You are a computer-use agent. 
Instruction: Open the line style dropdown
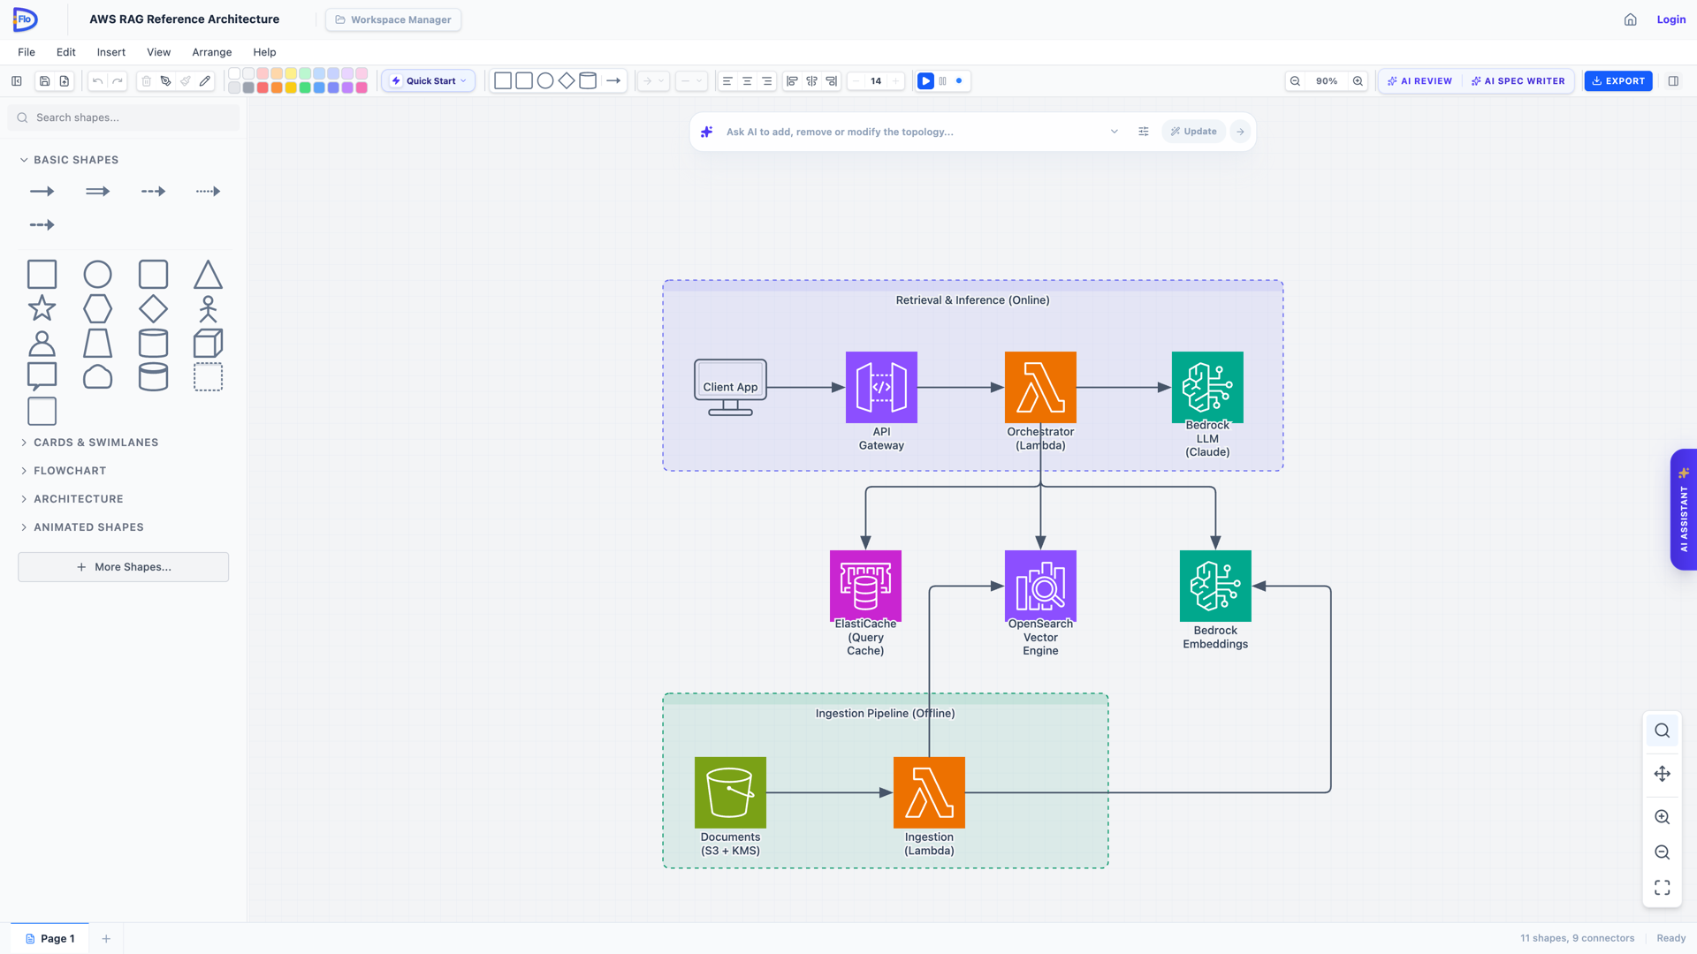click(691, 80)
